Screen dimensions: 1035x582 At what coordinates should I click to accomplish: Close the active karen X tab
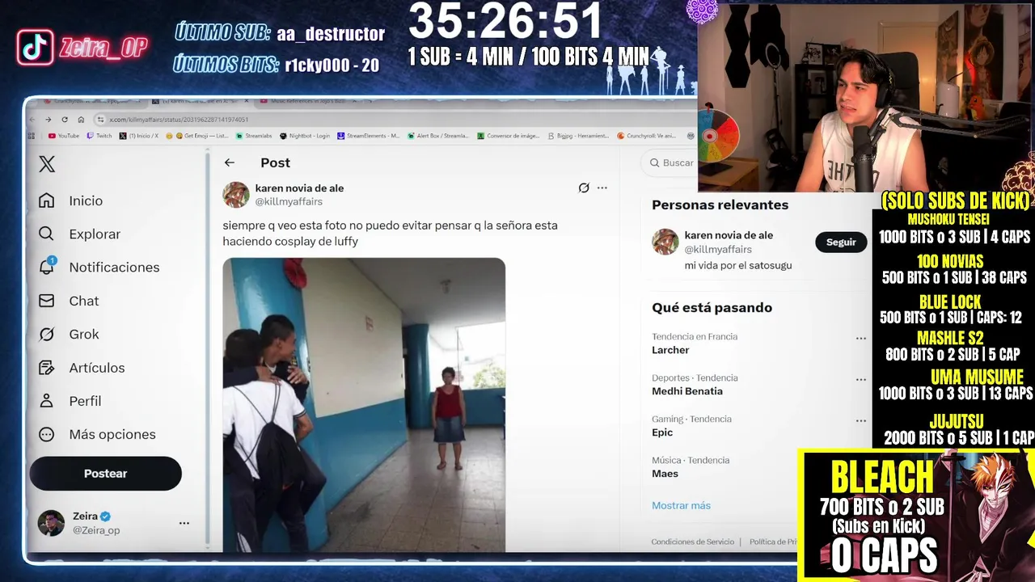coord(246,101)
